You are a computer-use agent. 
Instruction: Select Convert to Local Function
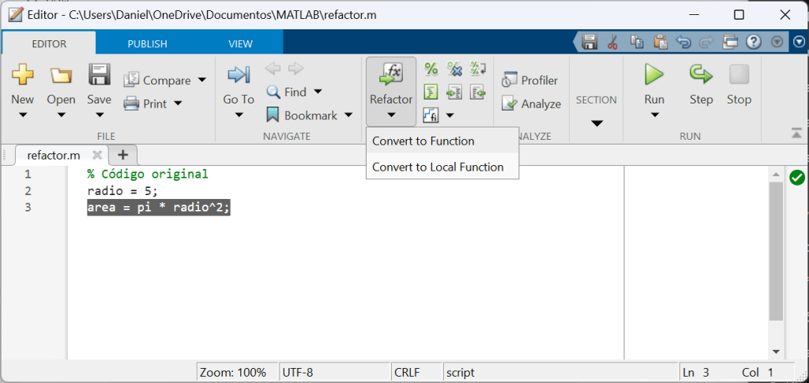(438, 167)
